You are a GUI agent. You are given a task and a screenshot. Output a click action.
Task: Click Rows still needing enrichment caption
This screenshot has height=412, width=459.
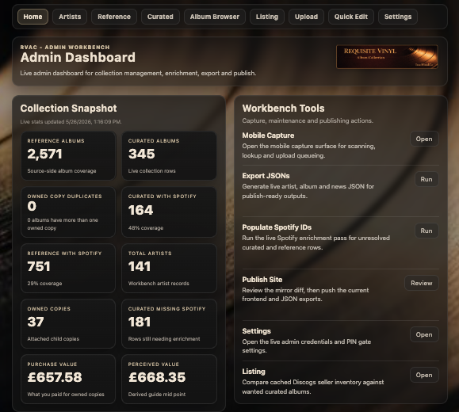click(164, 339)
